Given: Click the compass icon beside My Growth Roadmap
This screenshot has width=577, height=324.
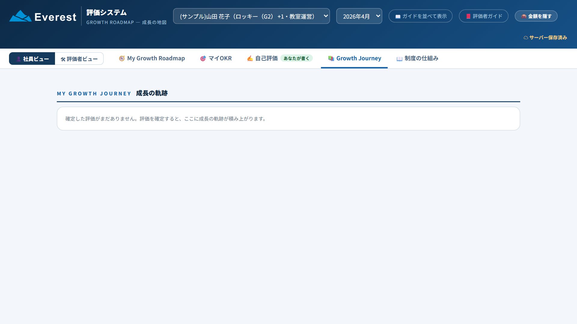Looking at the screenshot, I should pos(122,58).
